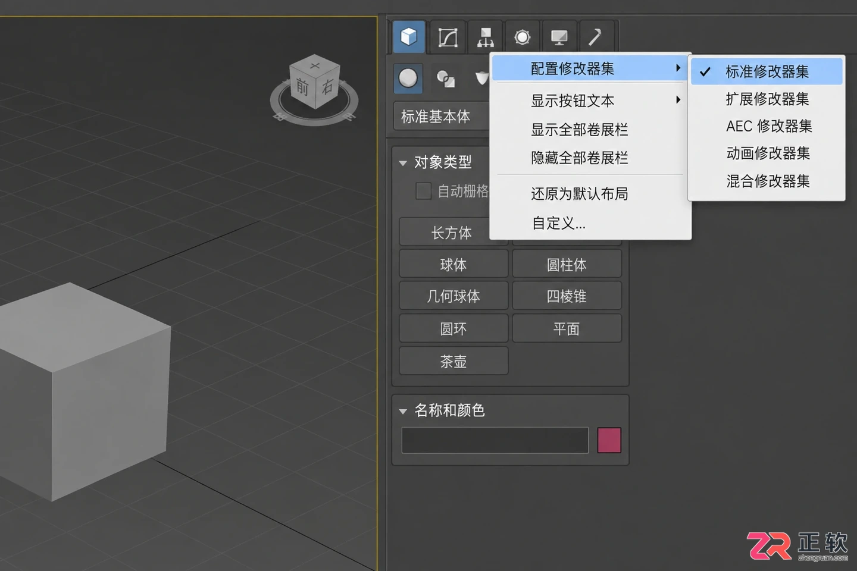Open the Create tab cube icon
The width and height of the screenshot is (857, 571).
tap(409, 37)
